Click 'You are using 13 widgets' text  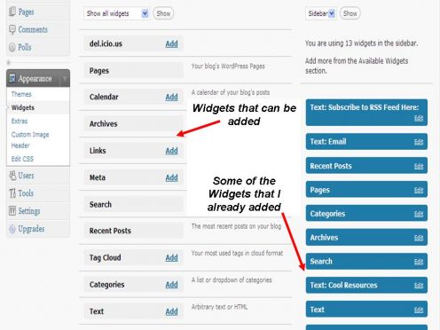[x=361, y=43]
